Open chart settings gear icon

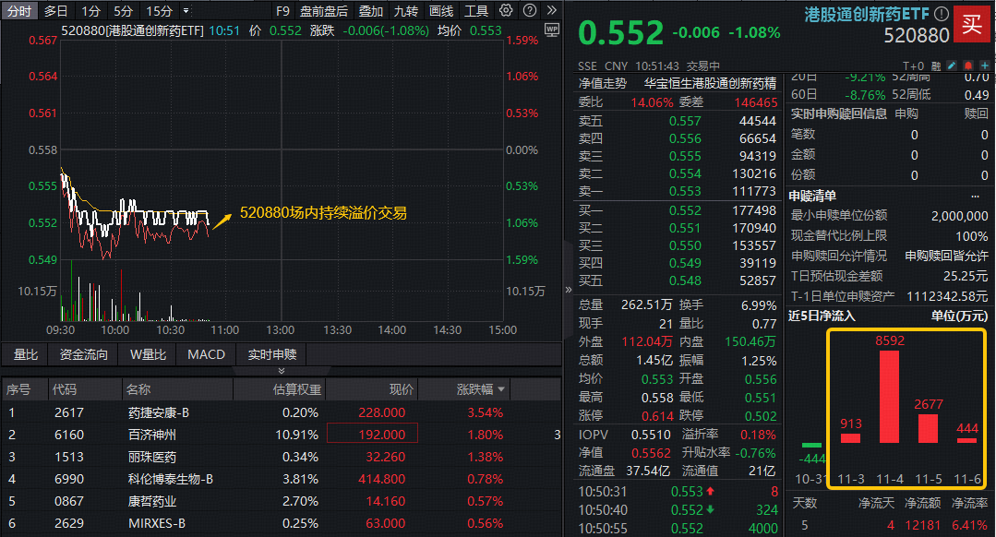506,11
